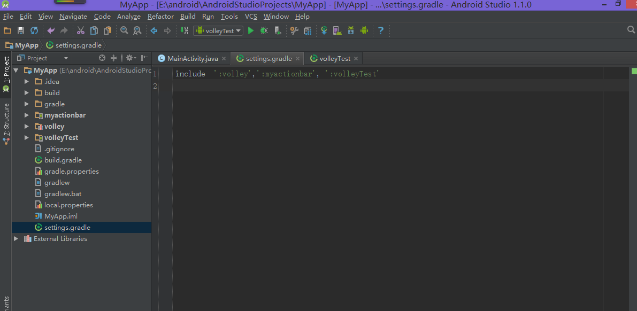Viewport: 637px width, 311px height.
Task: Open the volleyTest run configuration dropdown
Action: pyautogui.click(x=218, y=30)
